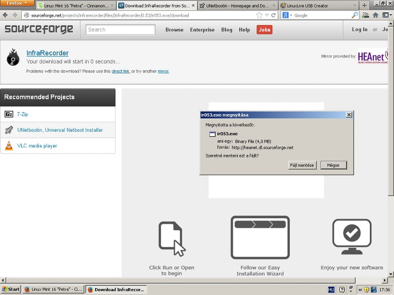The height and width of the screenshot is (295, 394).
Task: Click Fájl mentése to save the file
Action: 302,165
